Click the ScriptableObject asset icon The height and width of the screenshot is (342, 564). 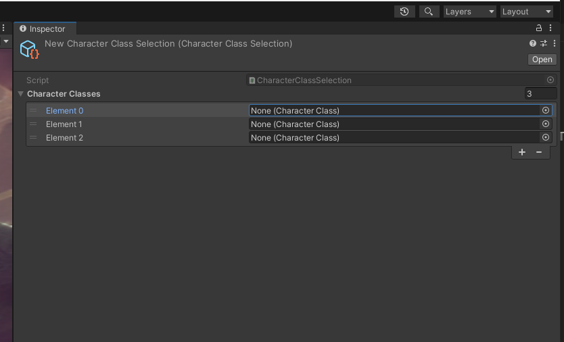pos(29,49)
